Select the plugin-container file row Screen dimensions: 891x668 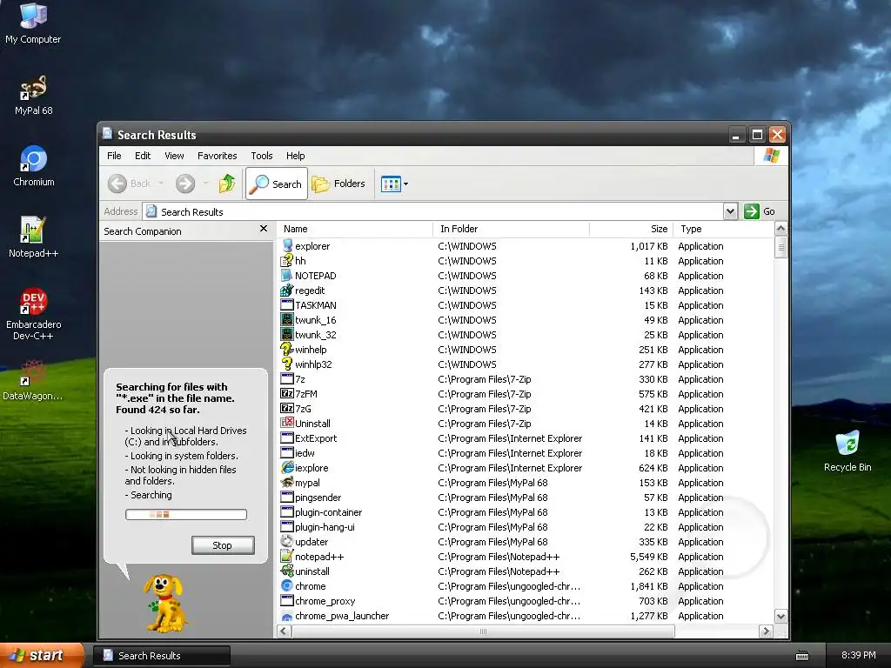(x=526, y=511)
